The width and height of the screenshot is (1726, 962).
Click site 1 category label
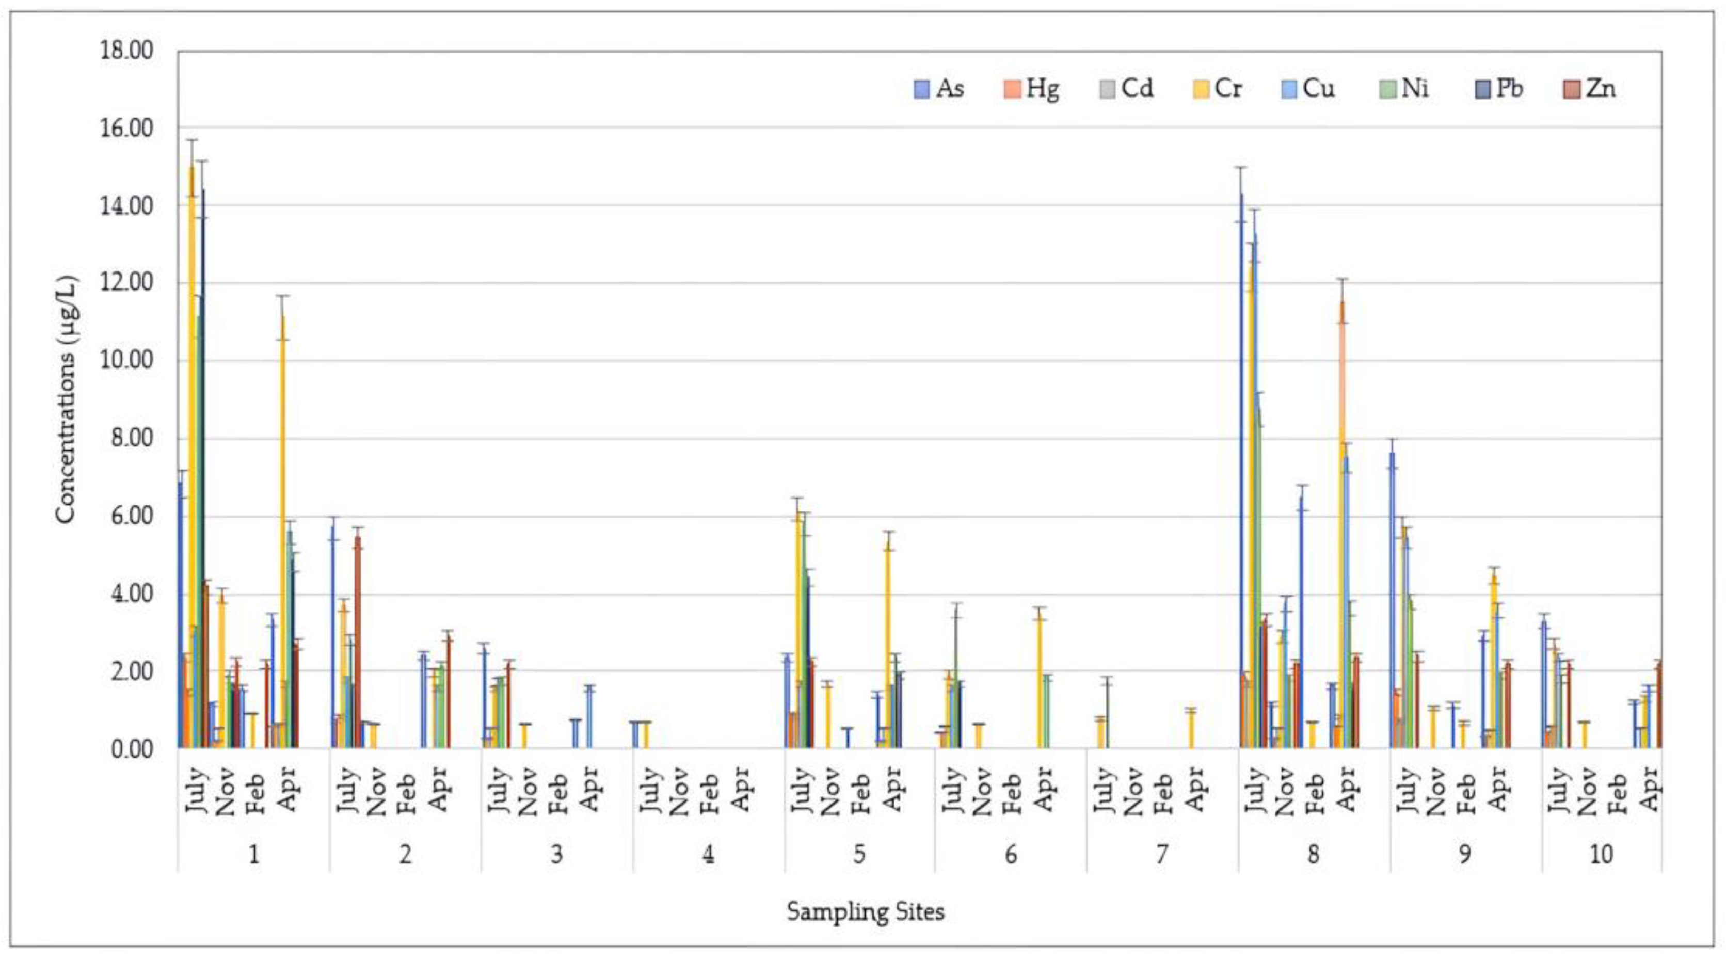pos(253,854)
